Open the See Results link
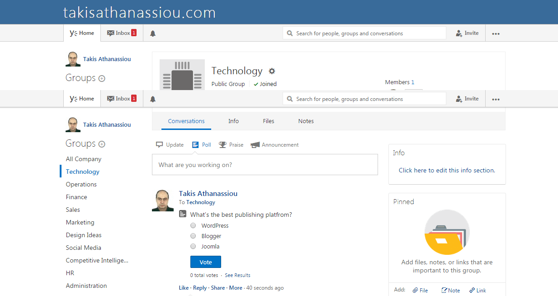This screenshot has width=558, height=296. (237, 275)
